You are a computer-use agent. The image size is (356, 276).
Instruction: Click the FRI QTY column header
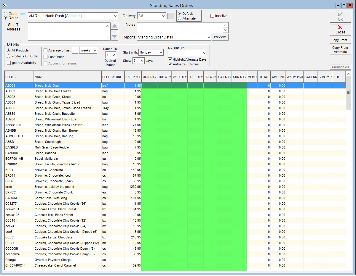(210, 77)
